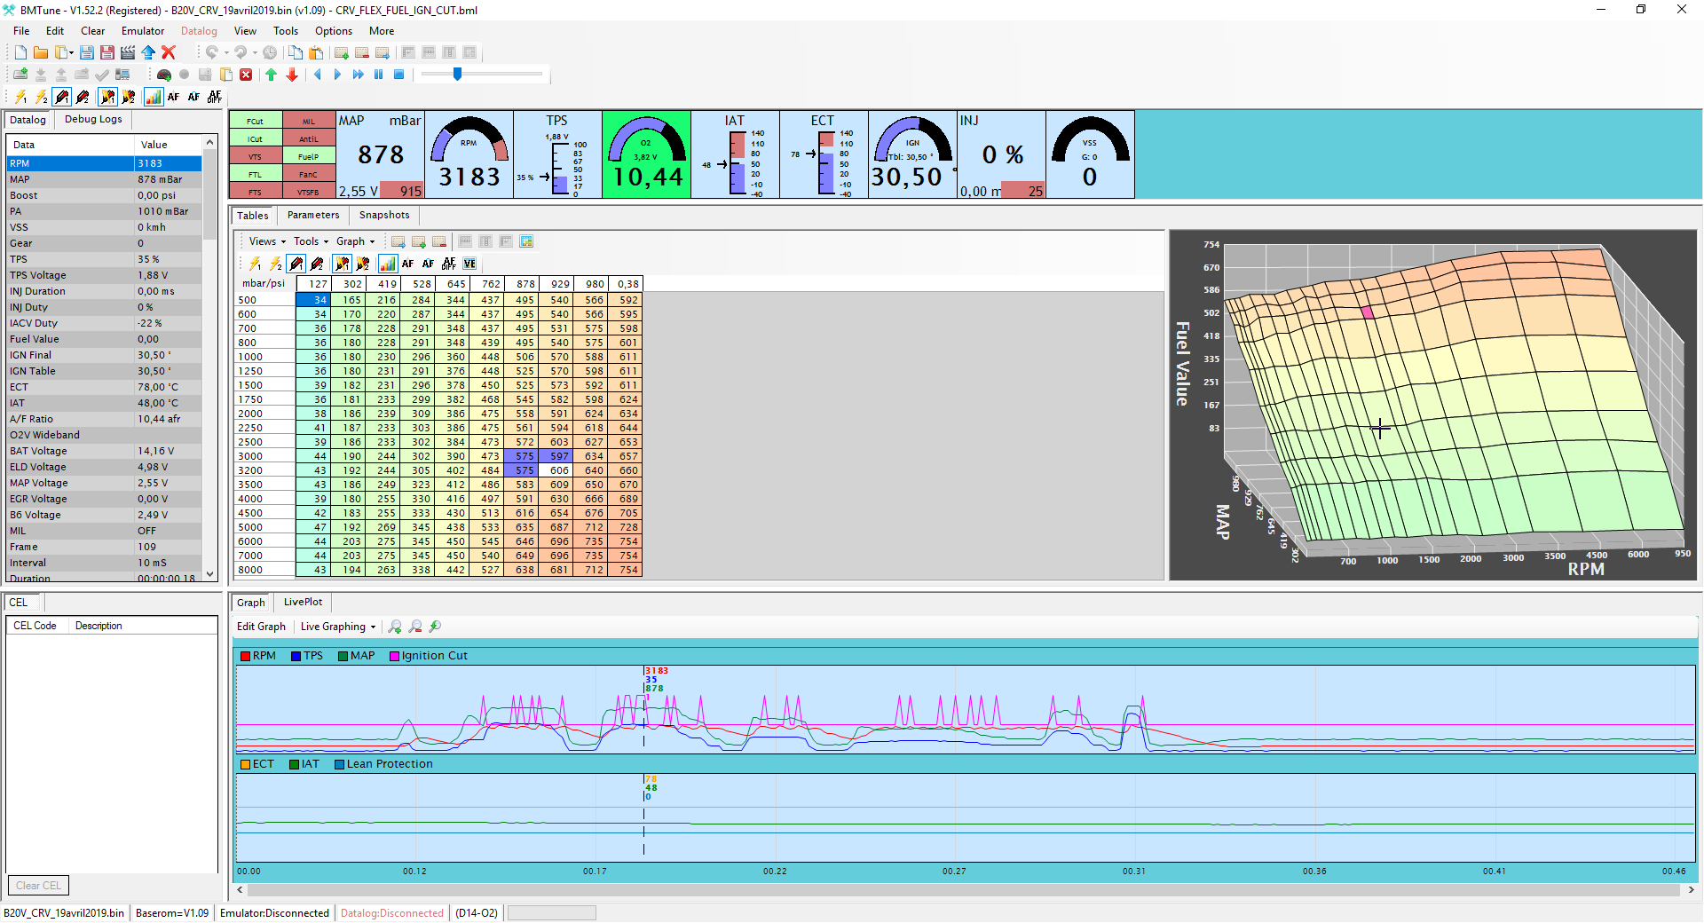The height and width of the screenshot is (923, 1704).
Task: Activate the lightning bolt 1 datalog icon
Action: tap(21, 97)
